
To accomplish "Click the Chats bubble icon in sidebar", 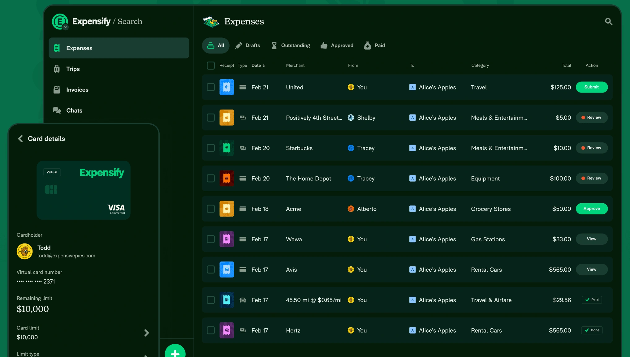I will (57, 110).
